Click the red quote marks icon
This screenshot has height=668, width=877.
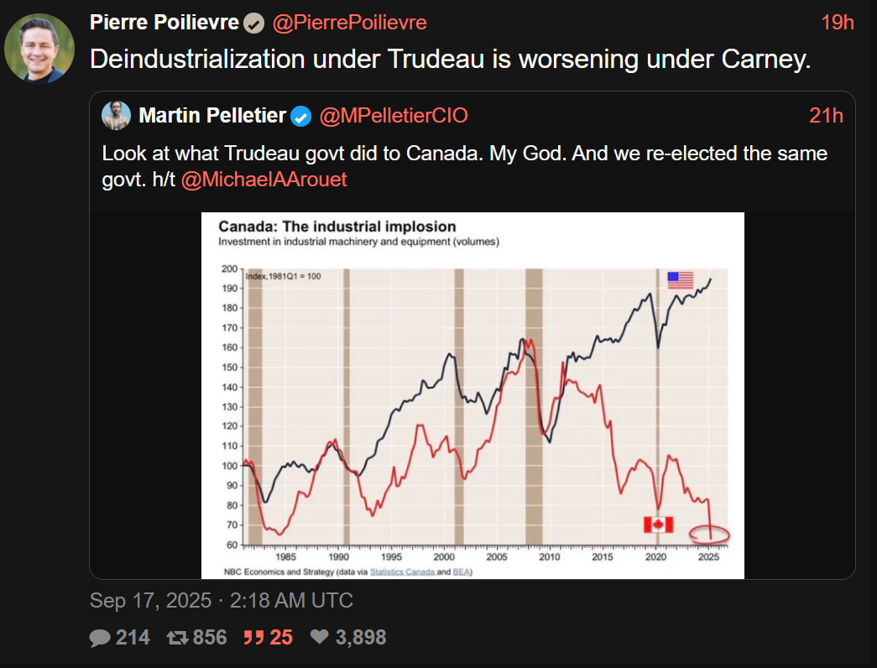253,638
